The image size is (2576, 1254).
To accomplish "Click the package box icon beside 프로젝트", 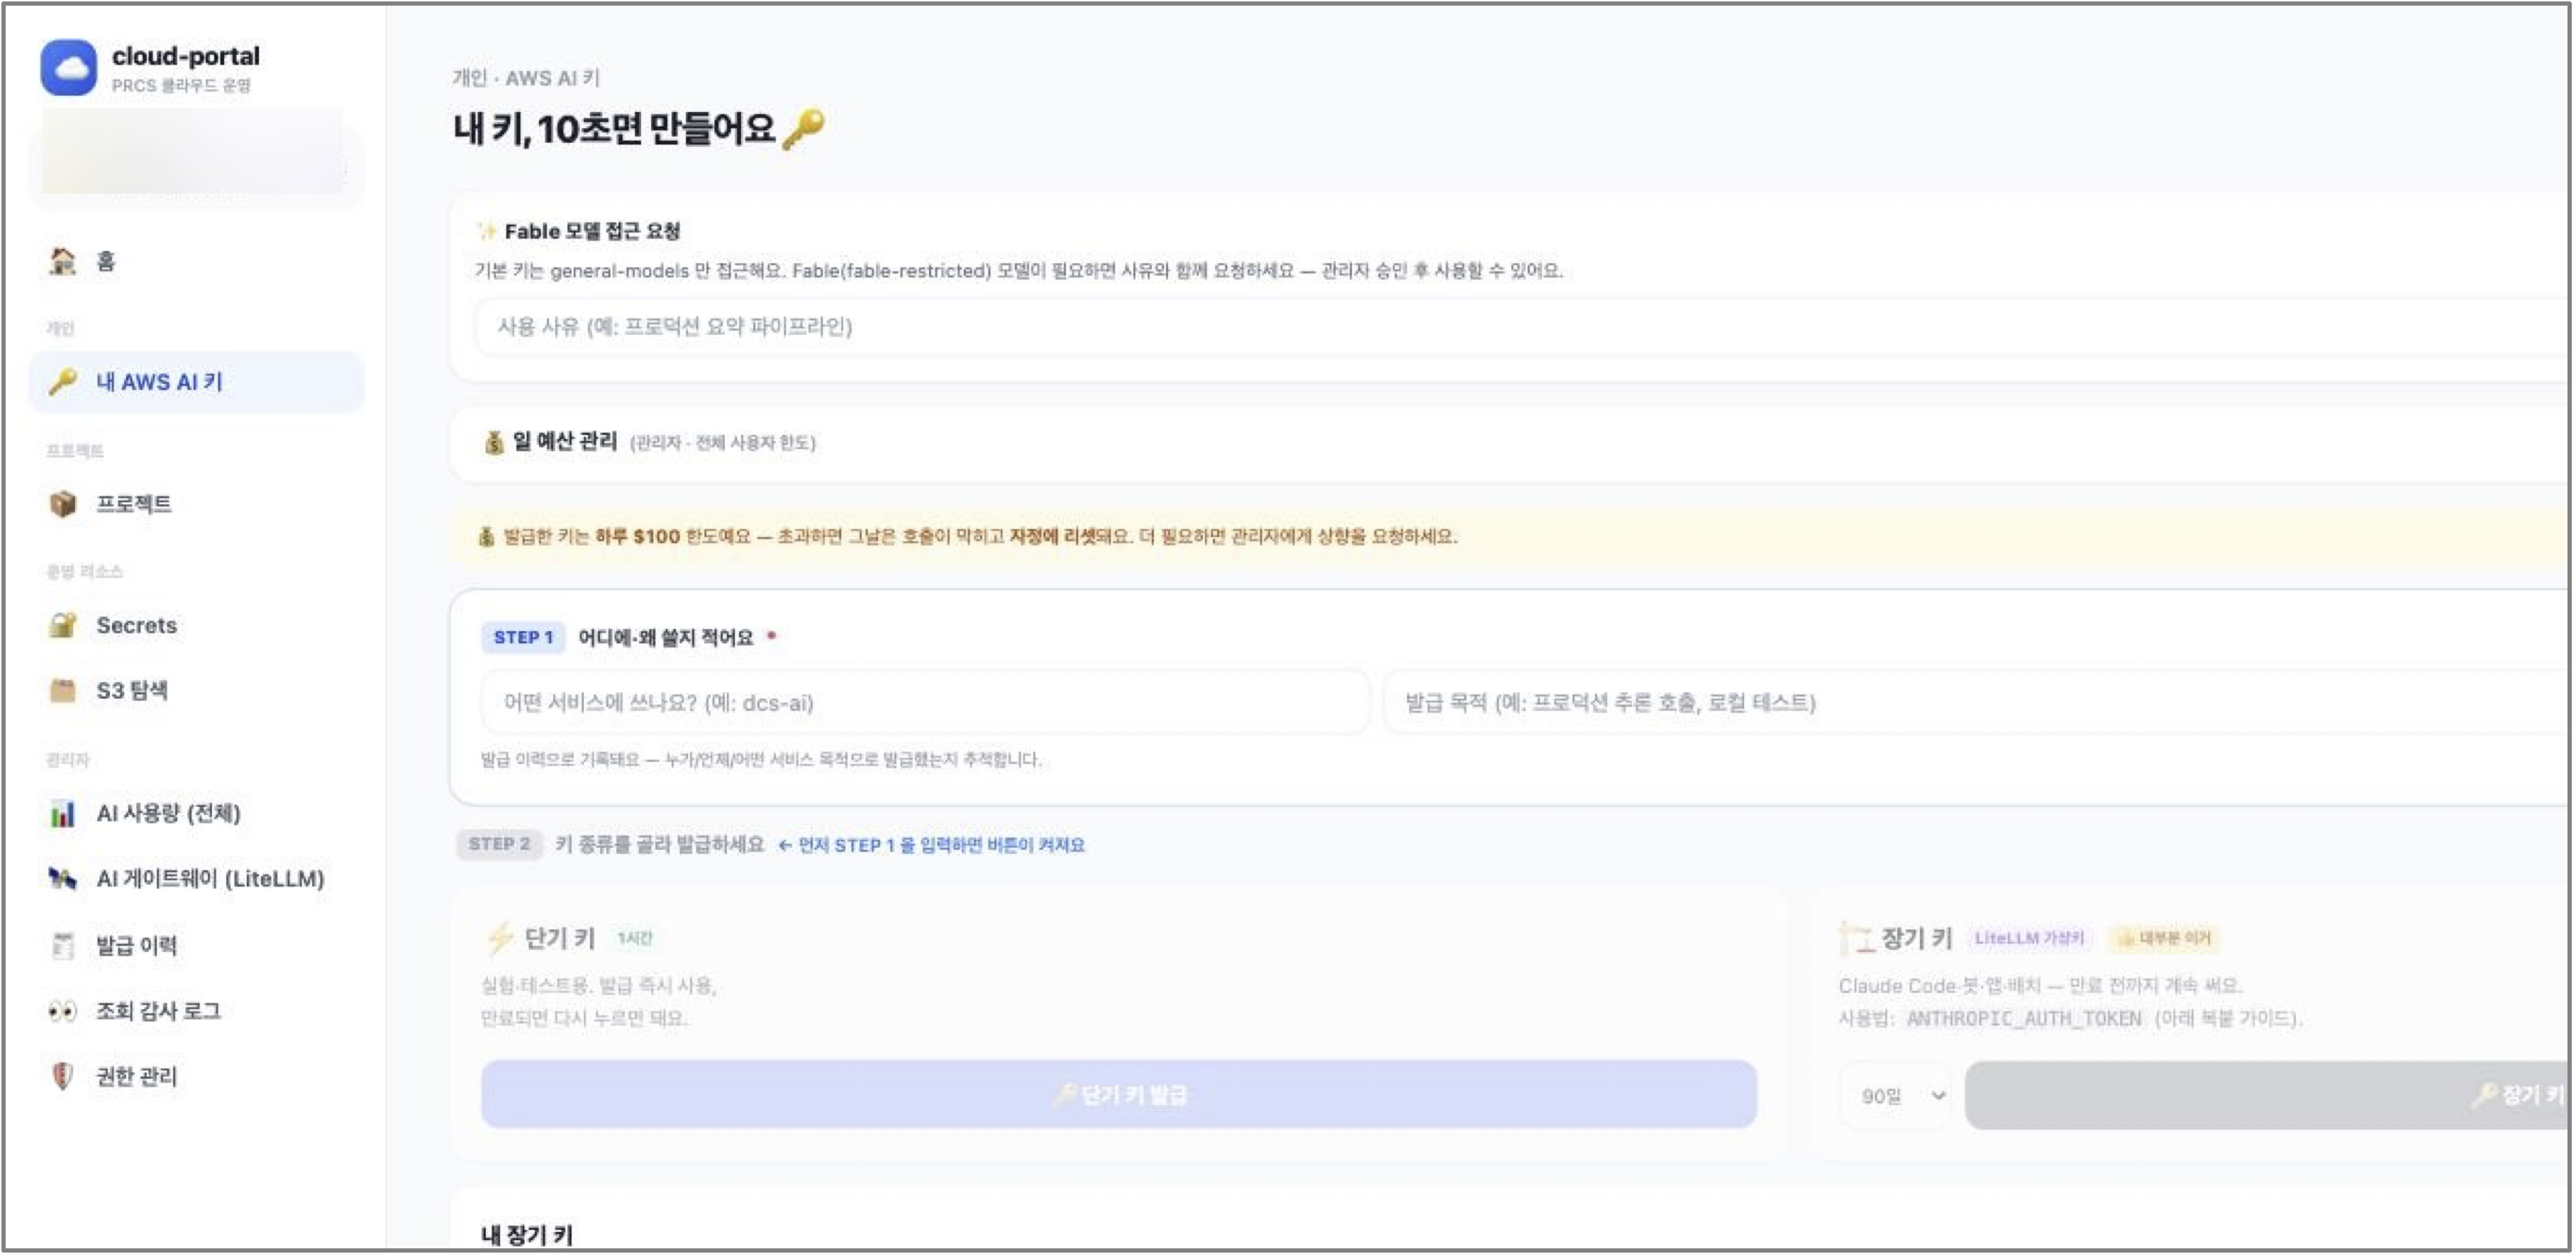I will (62, 504).
